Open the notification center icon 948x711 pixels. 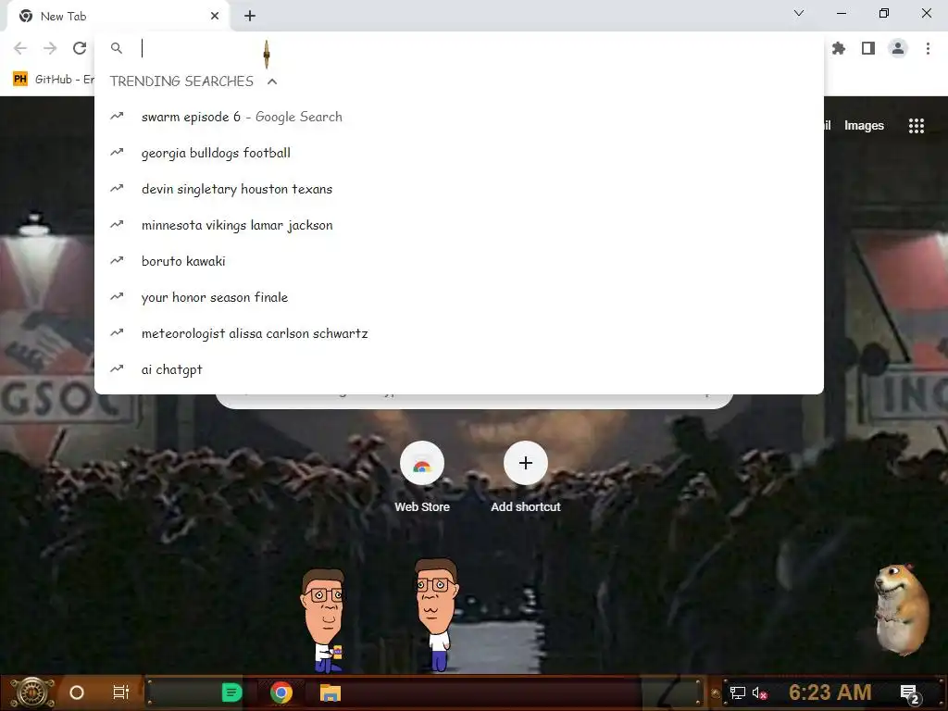pyautogui.click(x=910, y=693)
